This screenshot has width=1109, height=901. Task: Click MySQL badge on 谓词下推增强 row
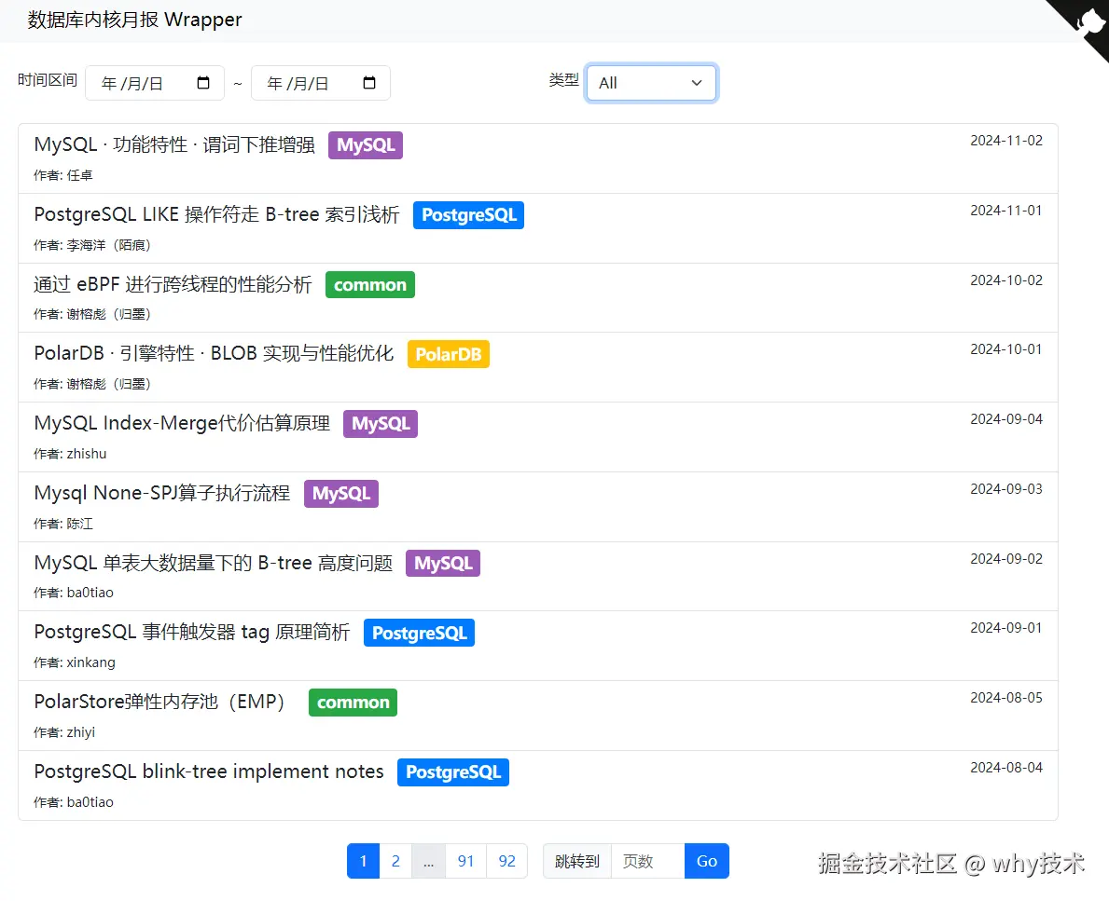pos(366,144)
